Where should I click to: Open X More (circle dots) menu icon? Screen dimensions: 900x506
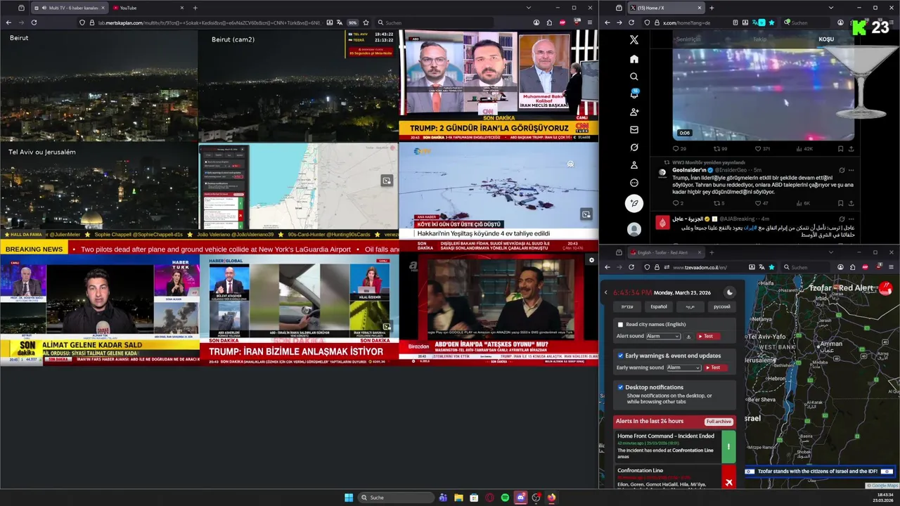click(x=634, y=183)
